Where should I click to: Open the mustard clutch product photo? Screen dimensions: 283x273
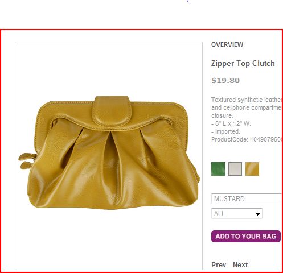click(109, 156)
